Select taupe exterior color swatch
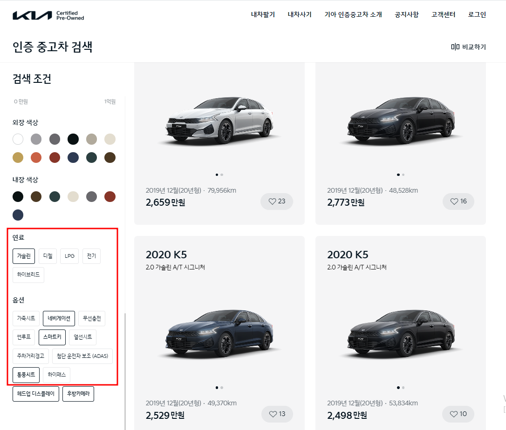The height and width of the screenshot is (430, 506). tap(92, 139)
